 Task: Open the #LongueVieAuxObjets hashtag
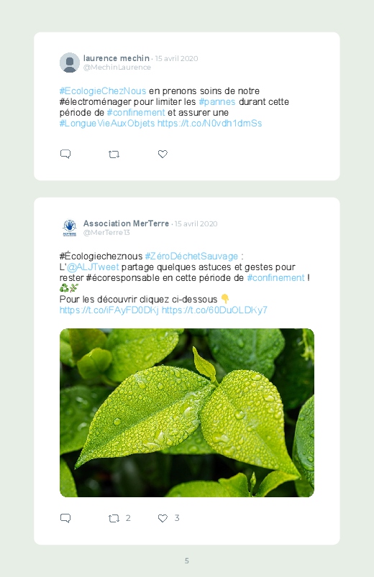click(107, 124)
